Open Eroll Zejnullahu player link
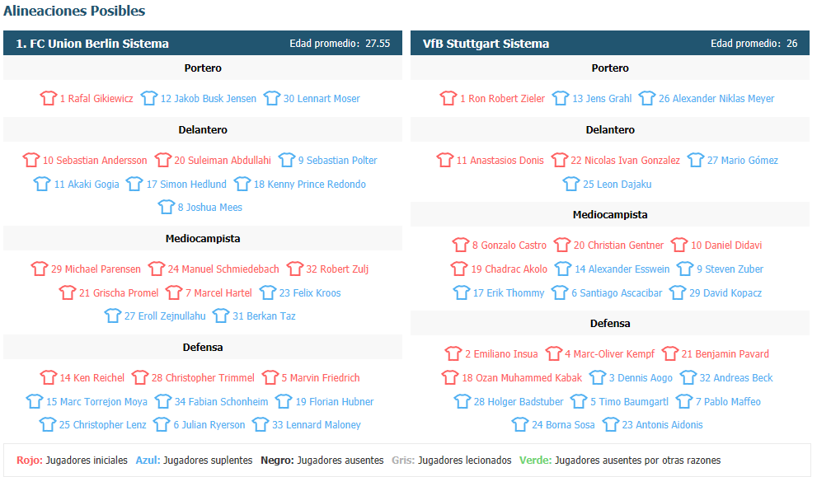817x477 pixels. 165,316
